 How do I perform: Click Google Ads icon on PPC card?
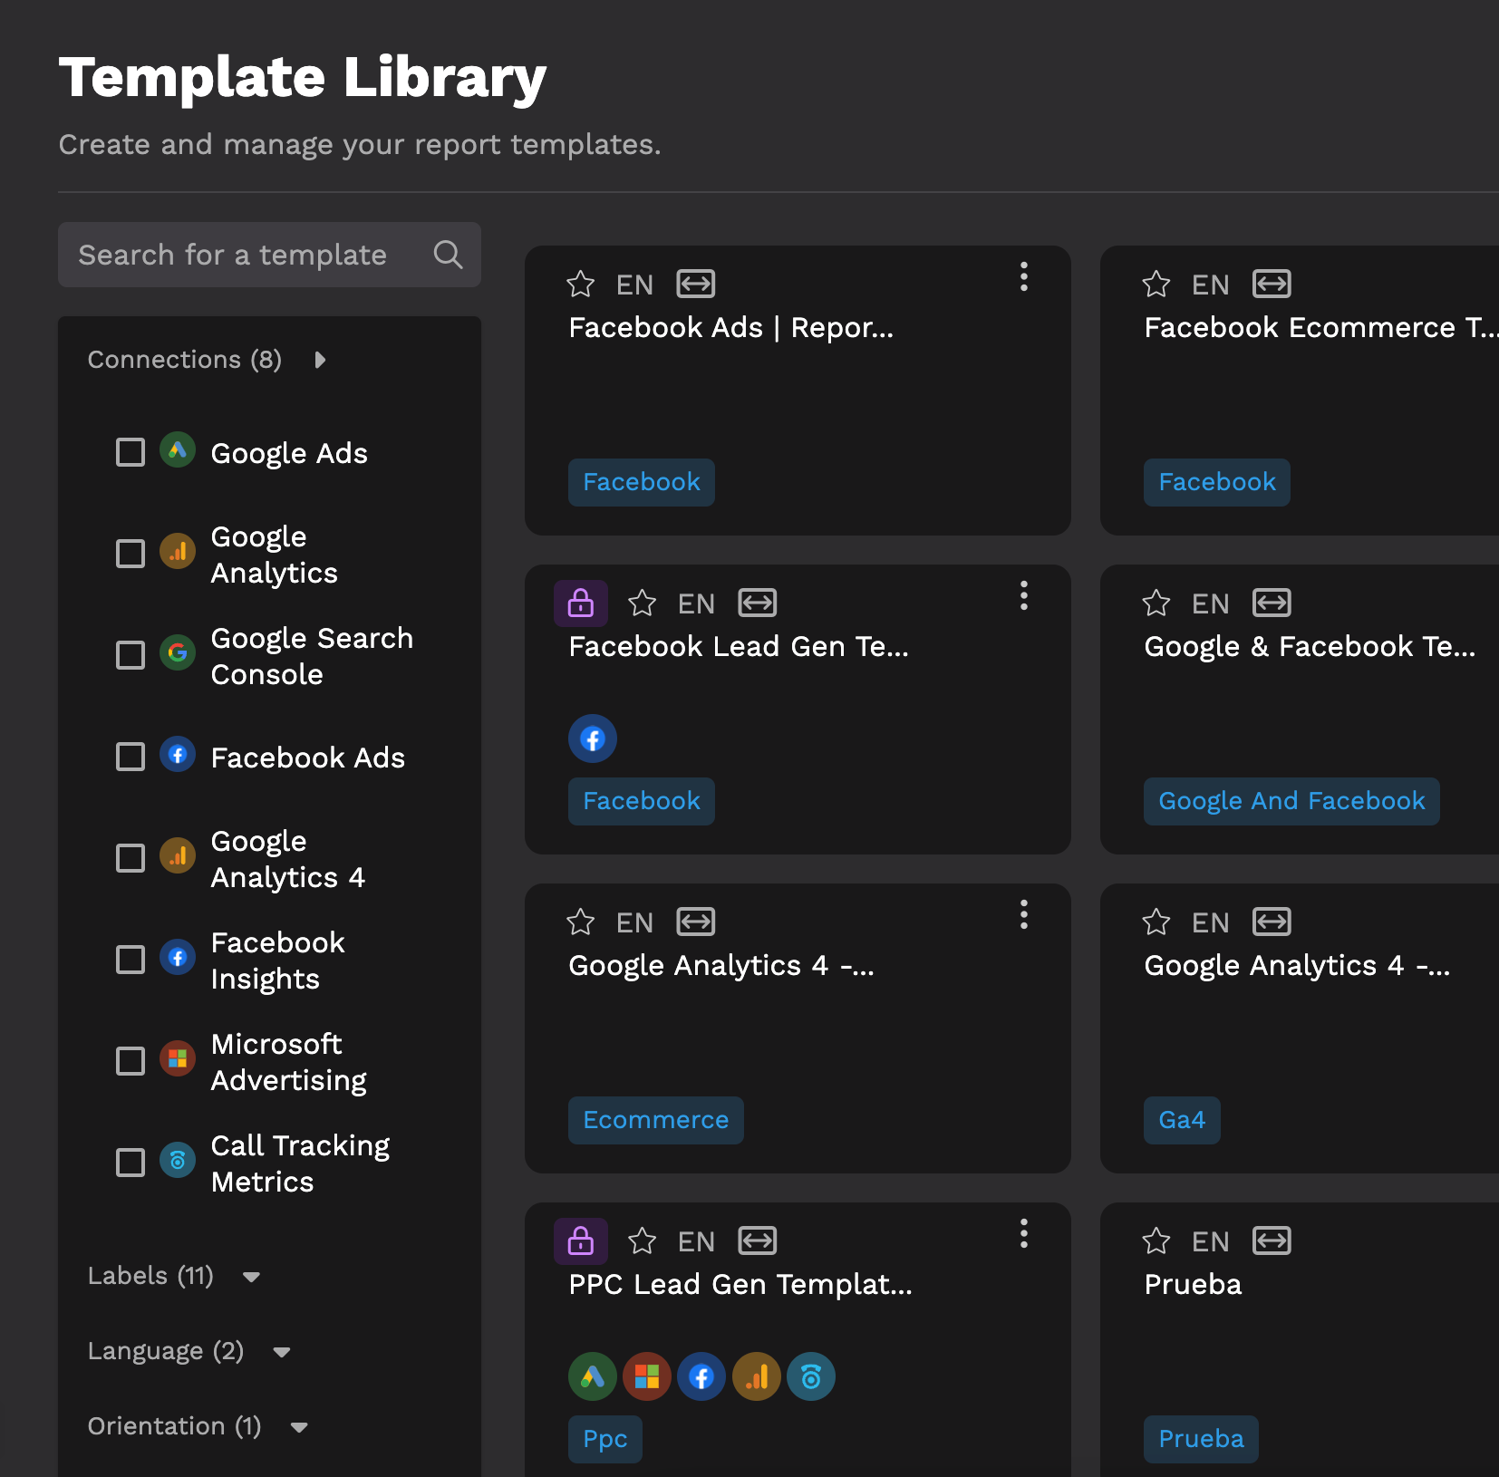(593, 1377)
